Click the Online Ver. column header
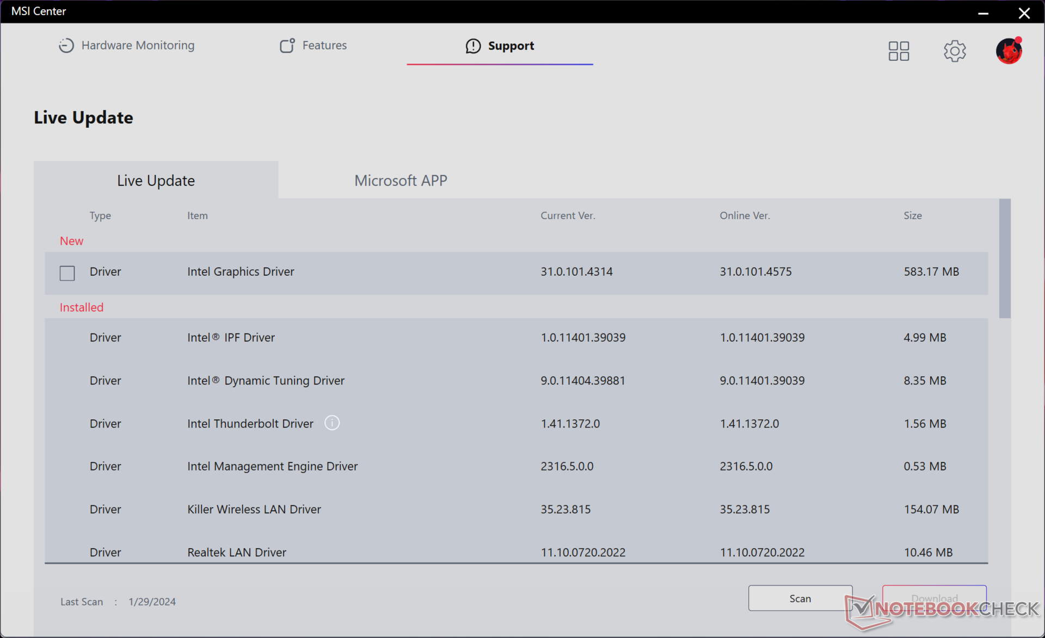This screenshot has height=638, width=1045. tap(745, 216)
